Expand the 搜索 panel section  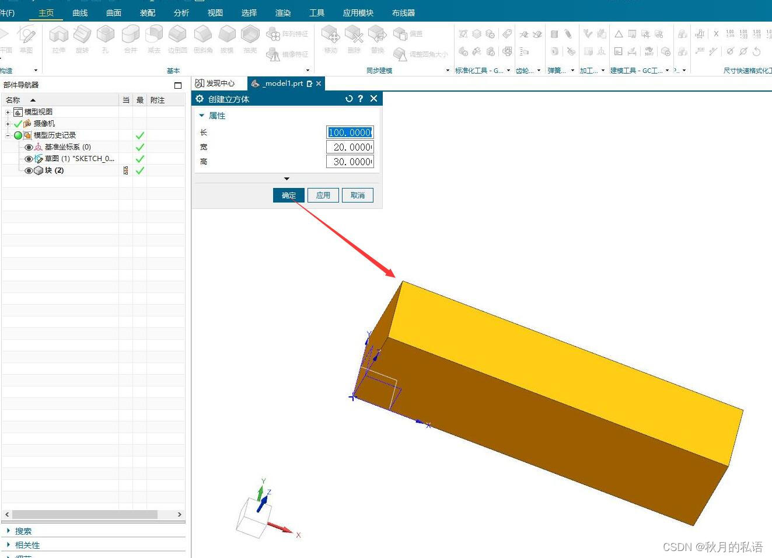[x=8, y=531]
